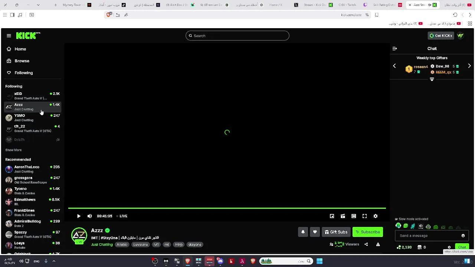The image size is (475, 267).
Task: Open the Kick hamburger sidebar menu
Action: [9, 36]
